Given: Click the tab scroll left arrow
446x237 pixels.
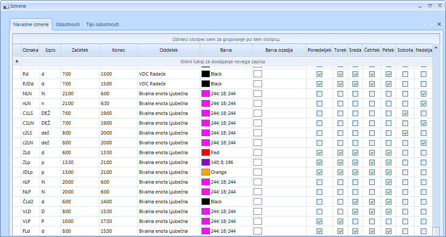Looking at the screenshot, I should [x=425, y=24].
